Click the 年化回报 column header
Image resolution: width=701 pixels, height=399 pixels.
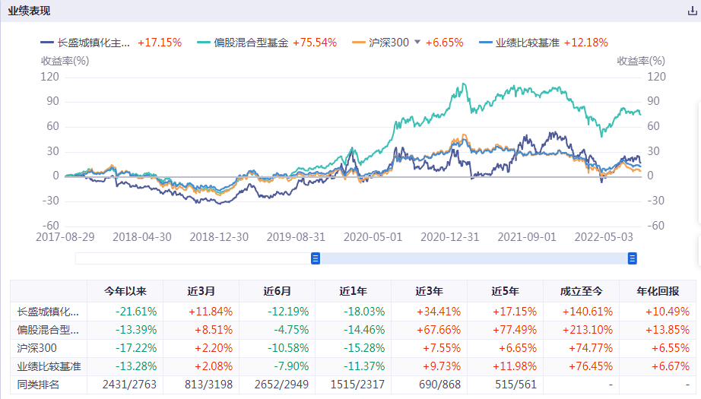click(x=657, y=291)
